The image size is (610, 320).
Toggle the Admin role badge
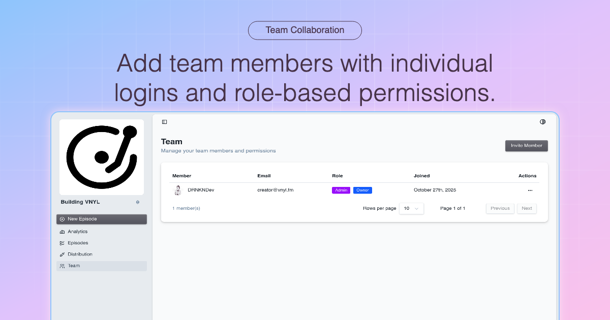click(x=341, y=190)
